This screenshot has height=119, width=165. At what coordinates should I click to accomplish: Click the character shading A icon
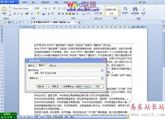coord(49,14)
